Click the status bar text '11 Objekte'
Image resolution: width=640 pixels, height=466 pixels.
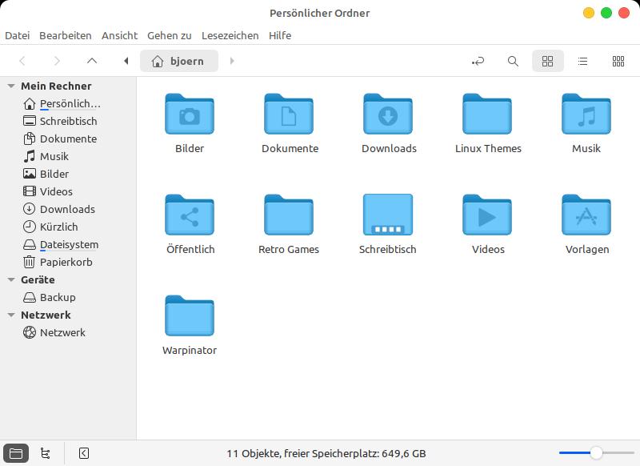coord(253,454)
